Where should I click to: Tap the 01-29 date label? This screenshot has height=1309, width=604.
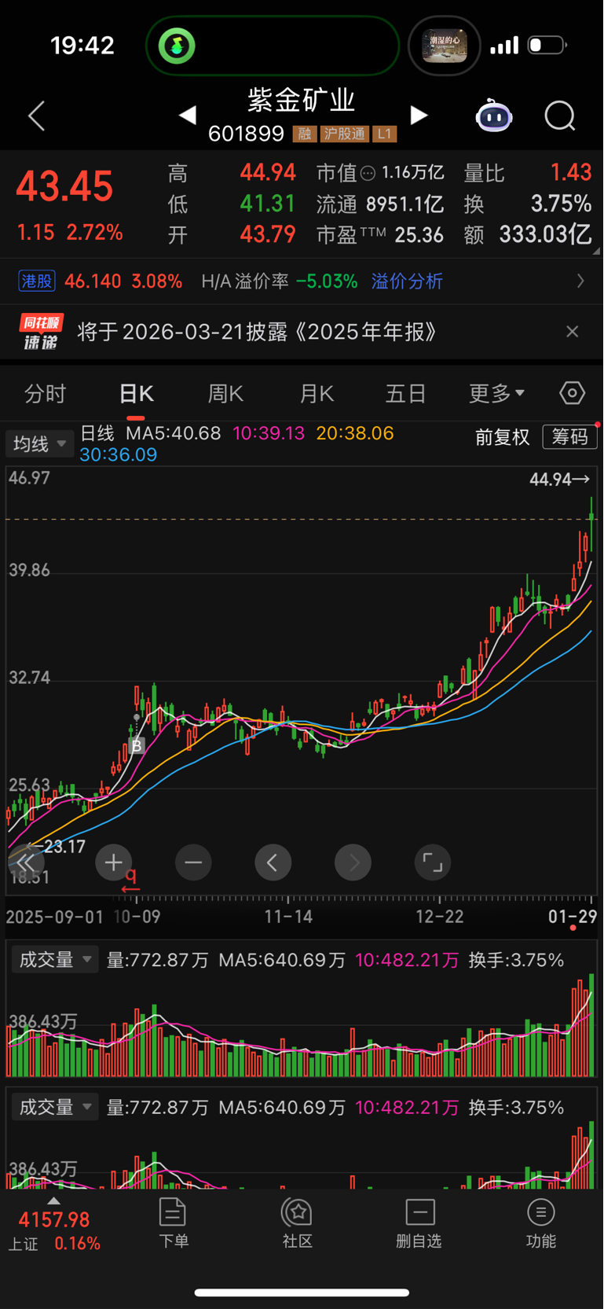click(x=573, y=917)
